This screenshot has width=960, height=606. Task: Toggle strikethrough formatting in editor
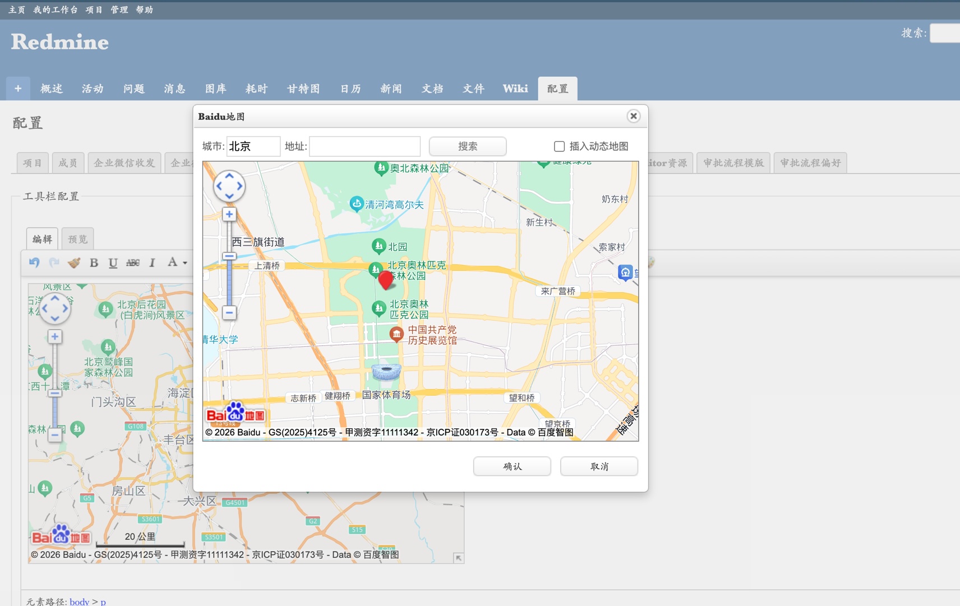pyautogui.click(x=133, y=262)
